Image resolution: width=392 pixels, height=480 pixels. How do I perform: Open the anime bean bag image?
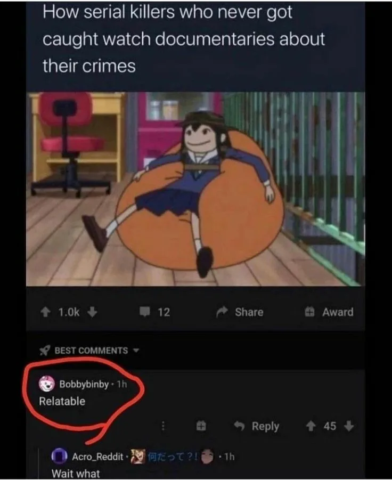click(x=195, y=189)
